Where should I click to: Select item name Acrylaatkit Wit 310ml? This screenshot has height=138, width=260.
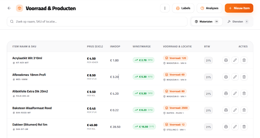coord(27,58)
